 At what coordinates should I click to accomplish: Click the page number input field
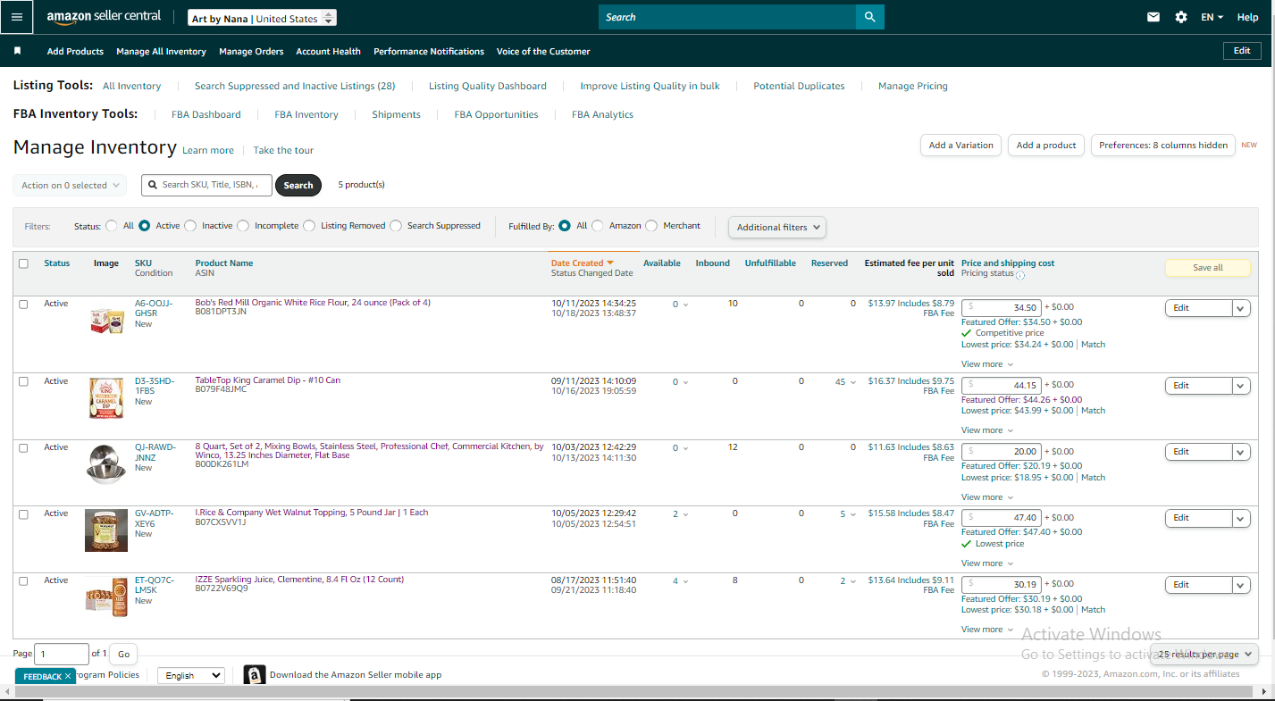click(62, 654)
